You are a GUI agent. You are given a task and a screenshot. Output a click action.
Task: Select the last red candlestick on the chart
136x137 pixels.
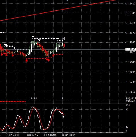64,45
